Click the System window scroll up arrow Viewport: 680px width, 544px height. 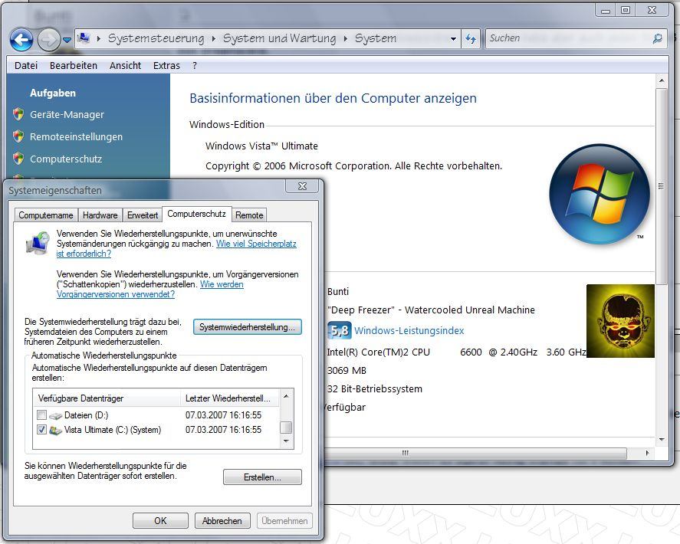click(x=662, y=81)
